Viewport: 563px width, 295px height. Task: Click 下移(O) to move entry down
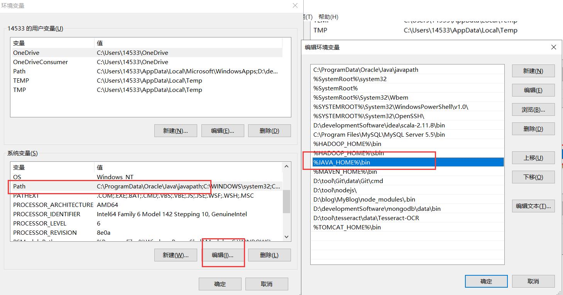coord(533,177)
